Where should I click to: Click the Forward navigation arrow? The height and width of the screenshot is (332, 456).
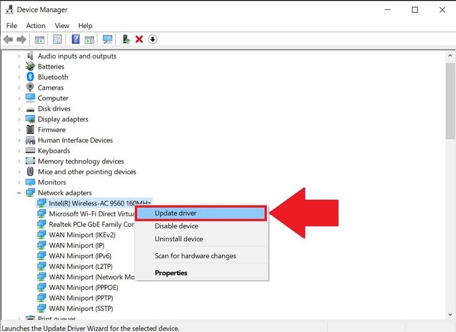(21, 39)
